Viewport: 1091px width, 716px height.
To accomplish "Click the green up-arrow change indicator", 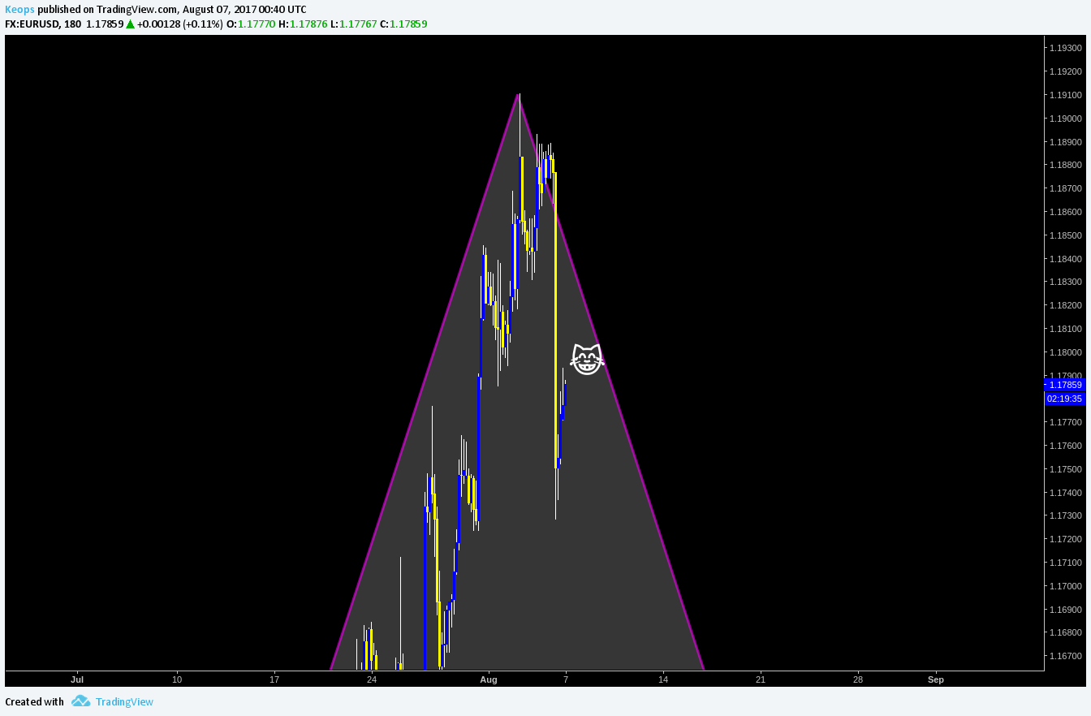I will 130,24.
